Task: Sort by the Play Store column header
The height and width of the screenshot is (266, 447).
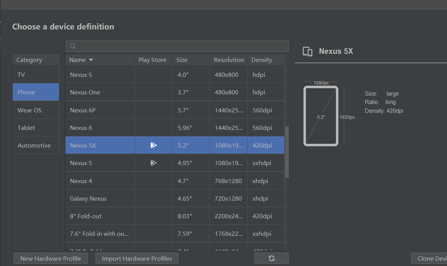Action: pos(153,60)
